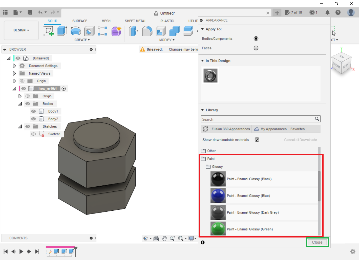Click the Create Sketch tool icon
Viewport: 359px width, 260px height.
click(x=48, y=31)
